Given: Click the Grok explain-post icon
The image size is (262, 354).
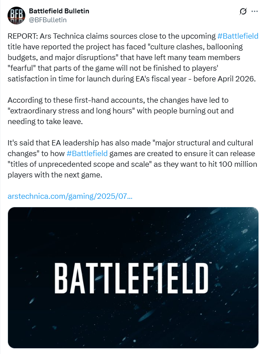Looking at the screenshot, I should (x=243, y=11).
